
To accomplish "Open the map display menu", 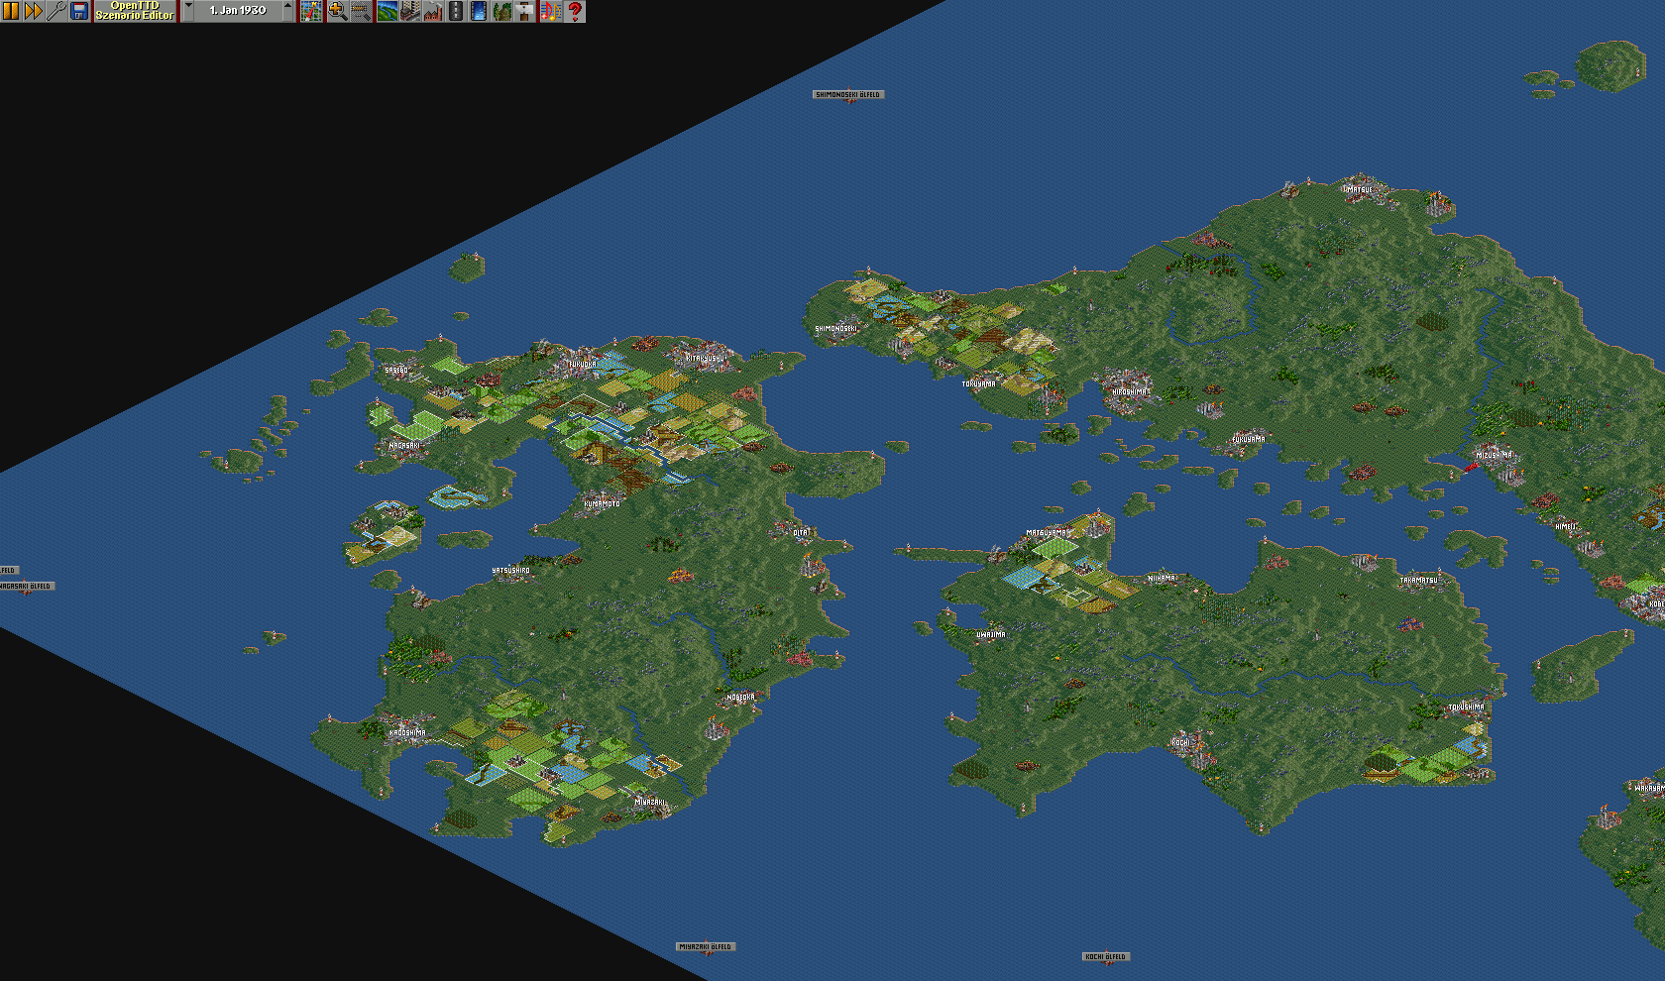I will click(x=312, y=11).
